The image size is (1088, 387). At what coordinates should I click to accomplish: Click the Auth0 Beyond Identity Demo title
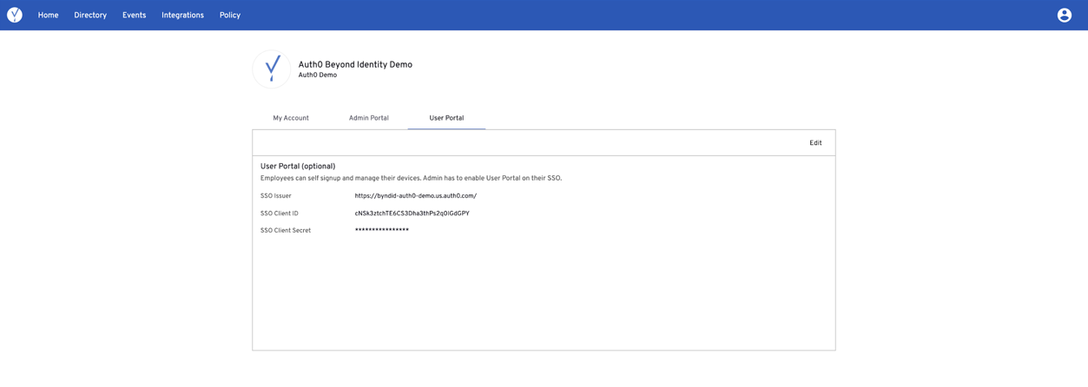tap(355, 64)
